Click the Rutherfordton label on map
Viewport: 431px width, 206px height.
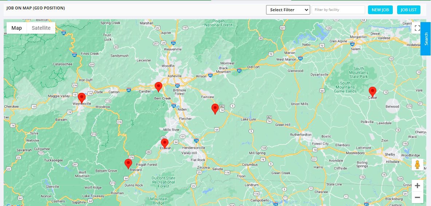pos(301,135)
